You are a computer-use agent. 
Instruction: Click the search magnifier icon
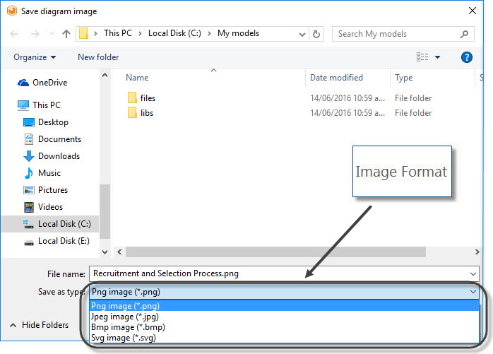[x=464, y=34]
